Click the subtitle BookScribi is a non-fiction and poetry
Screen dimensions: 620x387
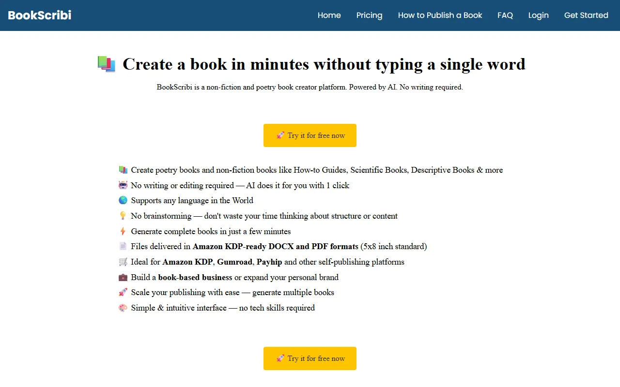[x=310, y=87]
